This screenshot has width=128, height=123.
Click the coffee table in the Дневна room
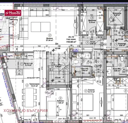pos(41,27)
